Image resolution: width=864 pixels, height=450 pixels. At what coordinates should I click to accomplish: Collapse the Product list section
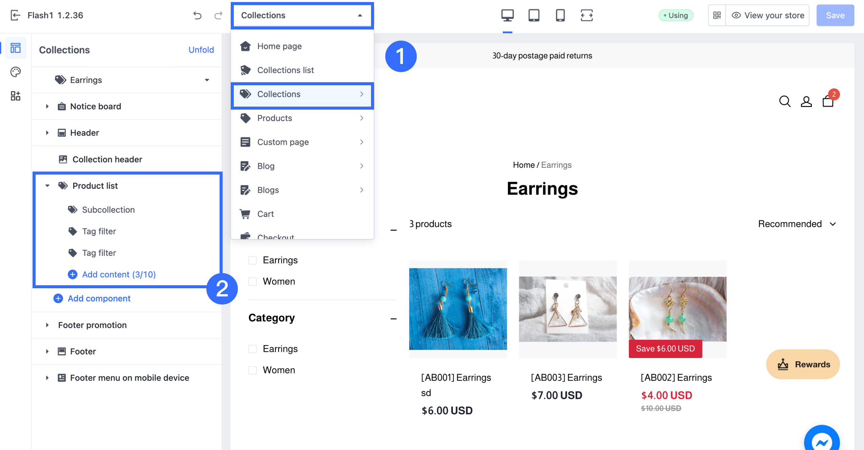(47, 186)
